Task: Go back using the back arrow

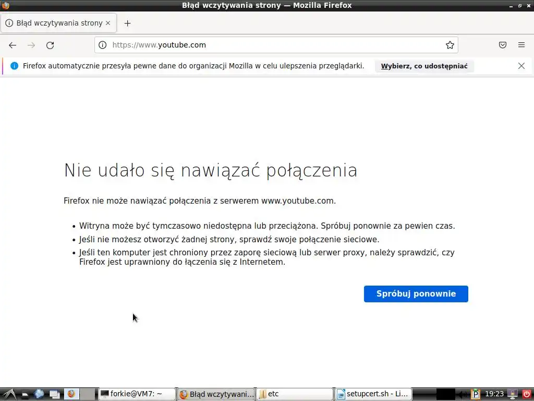Action: [x=13, y=45]
